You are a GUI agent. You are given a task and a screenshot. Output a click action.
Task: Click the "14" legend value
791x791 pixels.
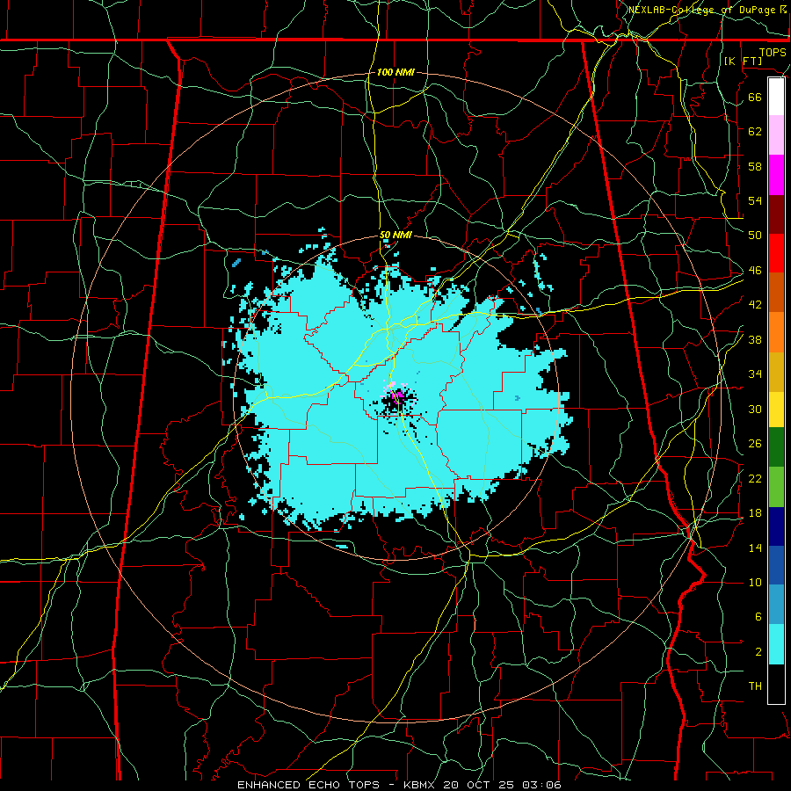755,548
